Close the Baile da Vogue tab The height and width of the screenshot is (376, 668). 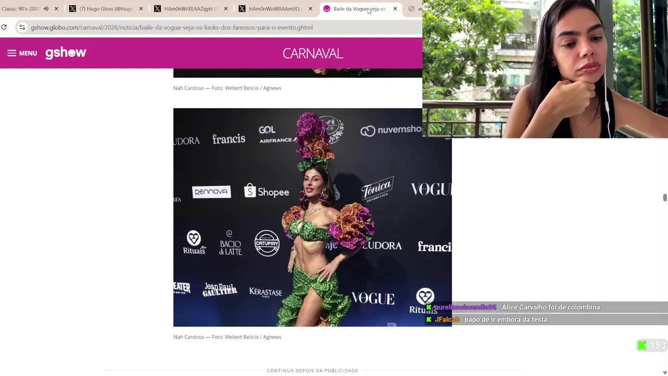(395, 9)
